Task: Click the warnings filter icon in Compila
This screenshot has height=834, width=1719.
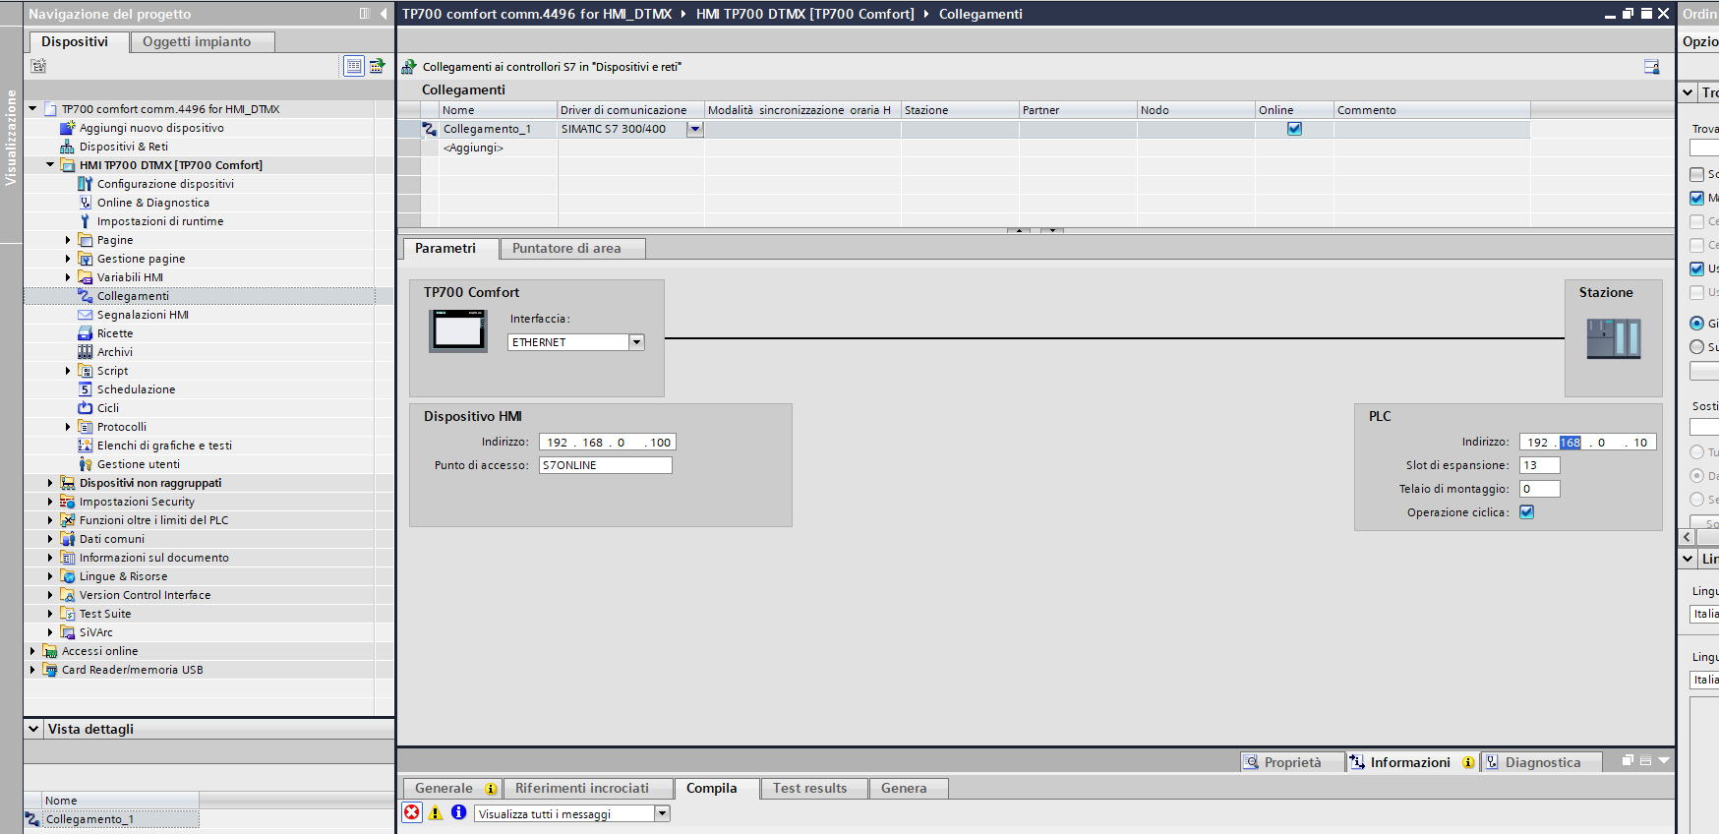Action: click(436, 812)
